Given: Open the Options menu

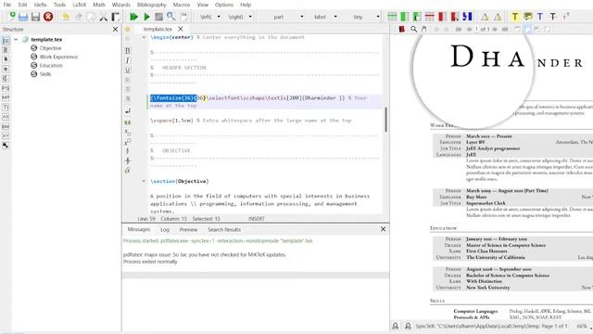Looking at the screenshot, I should point(224,5).
